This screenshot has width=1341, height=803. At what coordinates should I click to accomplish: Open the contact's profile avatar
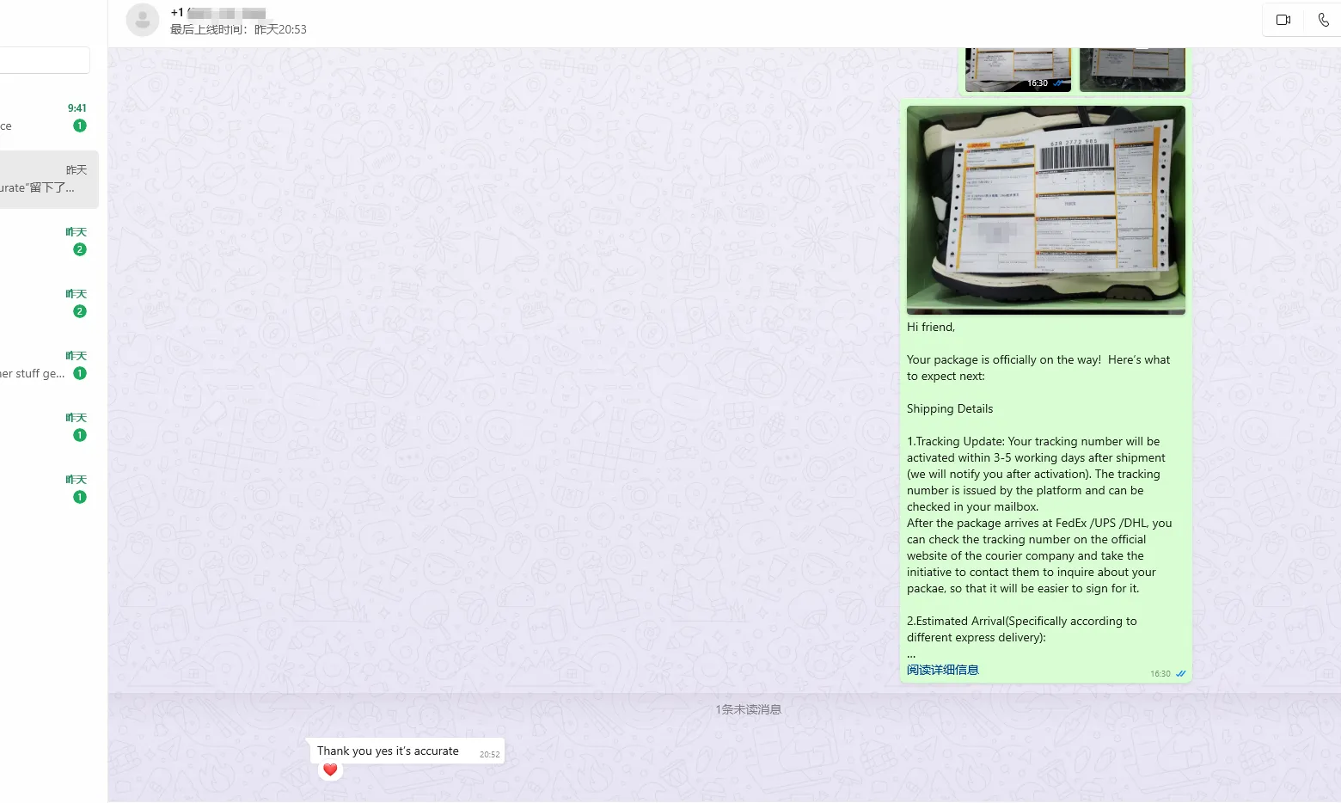coord(143,20)
